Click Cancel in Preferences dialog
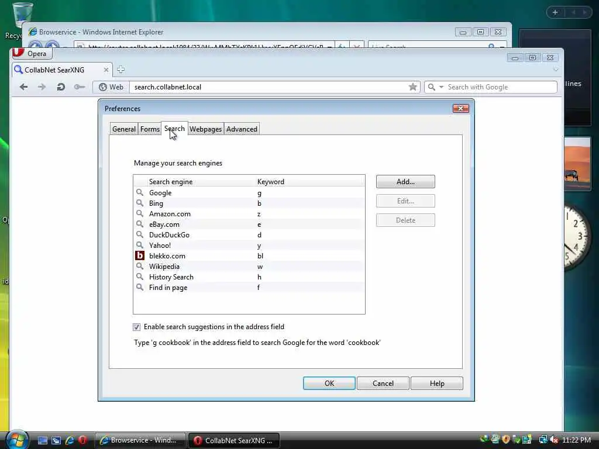The image size is (599, 449). pyautogui.click(x=383, y=384)
